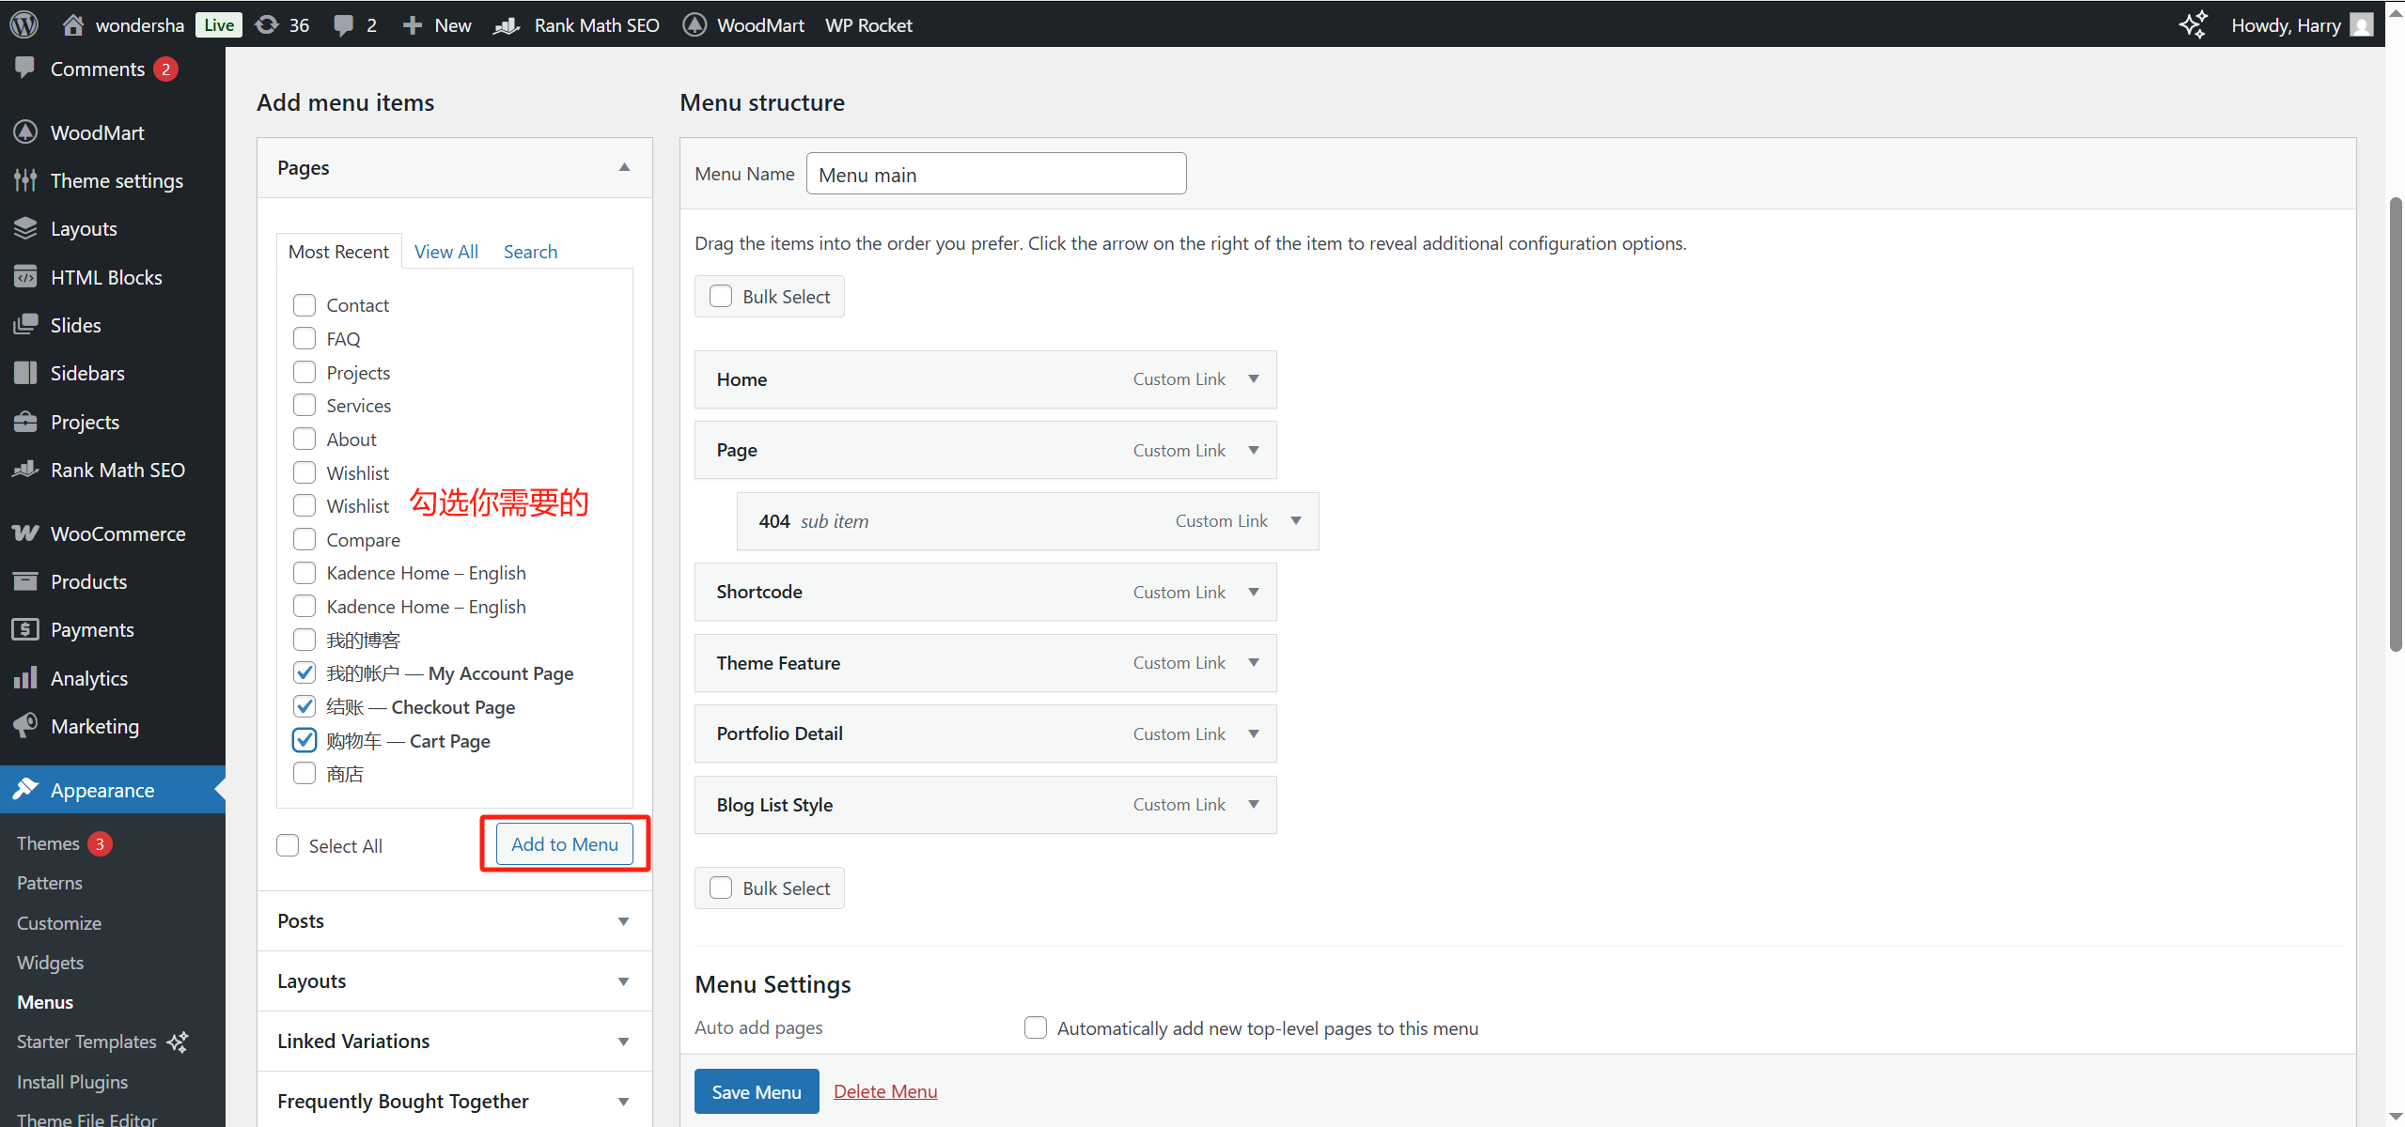Click the Delete Menu link

884,1091
